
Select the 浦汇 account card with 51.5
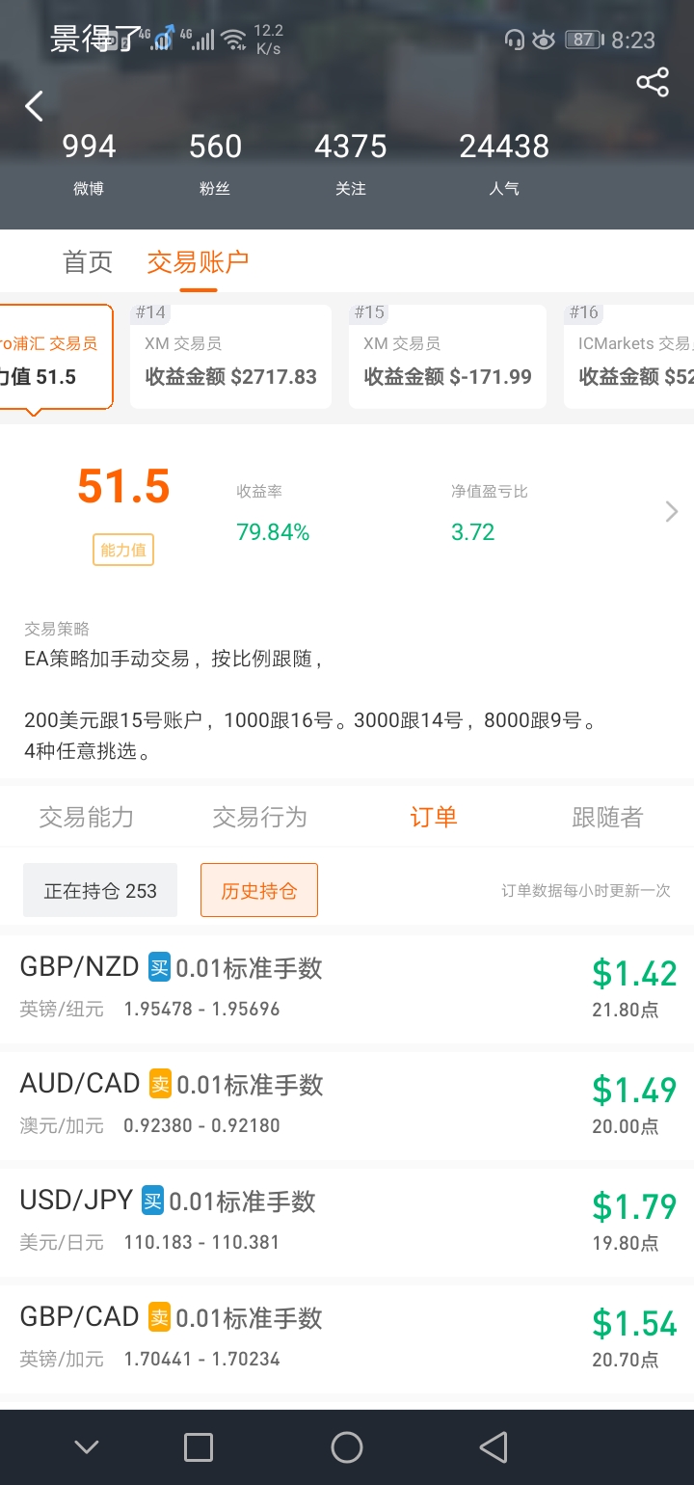pos(56,358)
